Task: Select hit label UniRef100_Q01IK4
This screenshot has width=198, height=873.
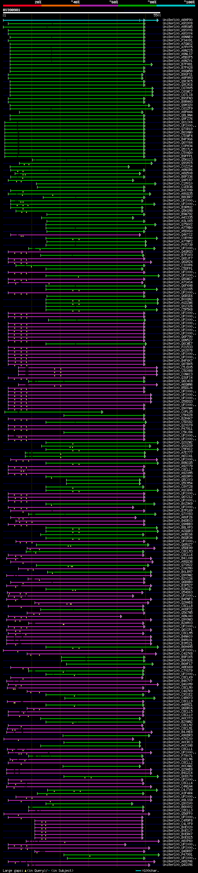Action: (178, 122)
